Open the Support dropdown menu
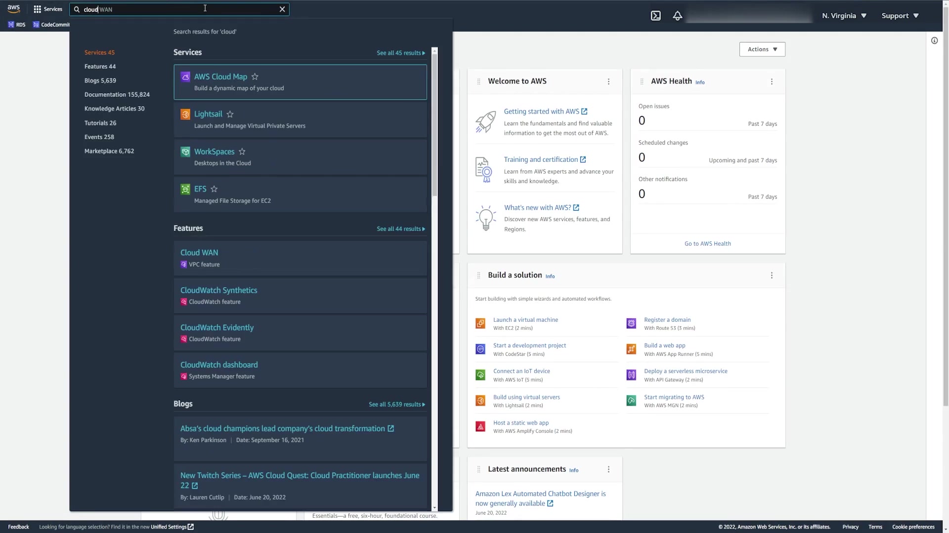The height and width of the screenshot is (533, 949). (900, 16)
